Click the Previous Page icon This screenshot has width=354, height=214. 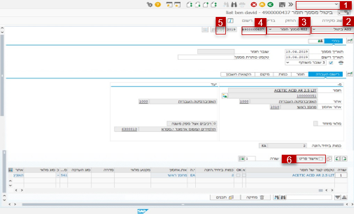[x=206, y=5]
